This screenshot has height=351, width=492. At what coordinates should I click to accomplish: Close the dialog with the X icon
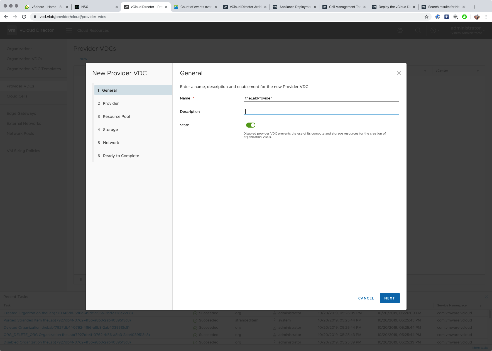pyautogui.click(x=399, y=73)
